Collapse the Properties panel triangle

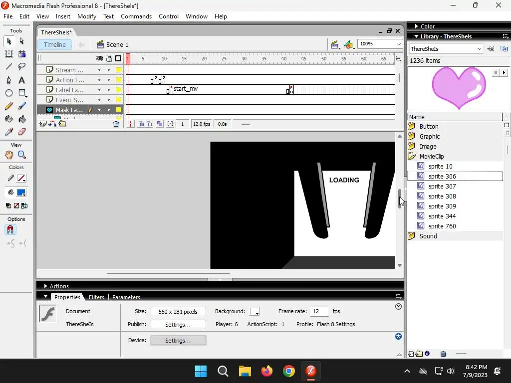click(45, 297)
